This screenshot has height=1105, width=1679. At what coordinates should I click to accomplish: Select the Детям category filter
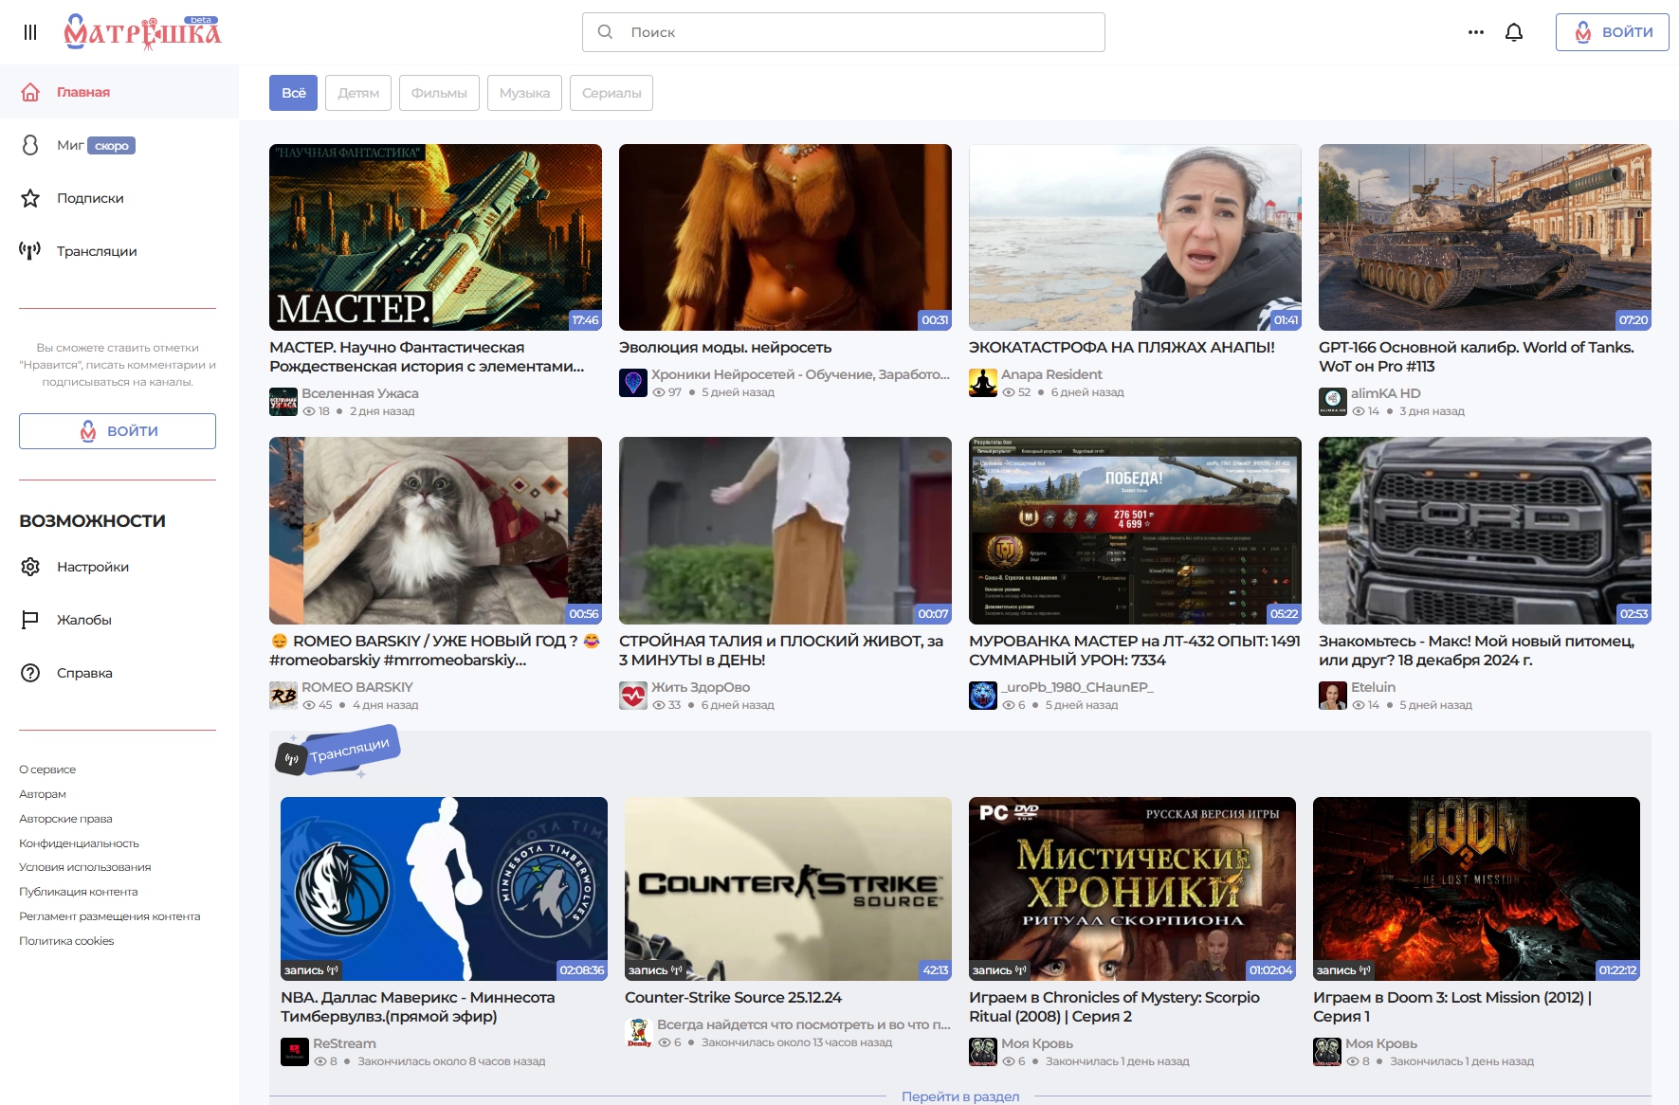pos(358,93)
